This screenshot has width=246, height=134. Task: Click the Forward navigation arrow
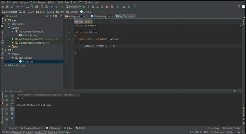[56, 7]
